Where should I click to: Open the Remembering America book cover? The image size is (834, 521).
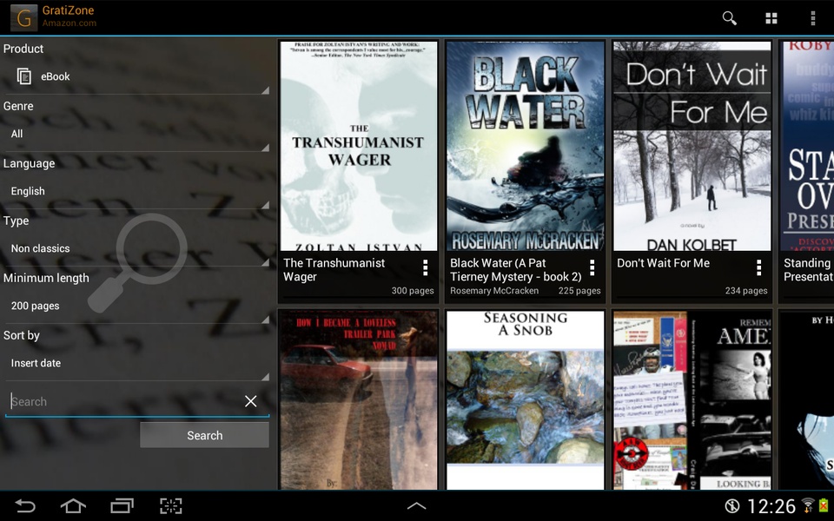pos(692,399)
